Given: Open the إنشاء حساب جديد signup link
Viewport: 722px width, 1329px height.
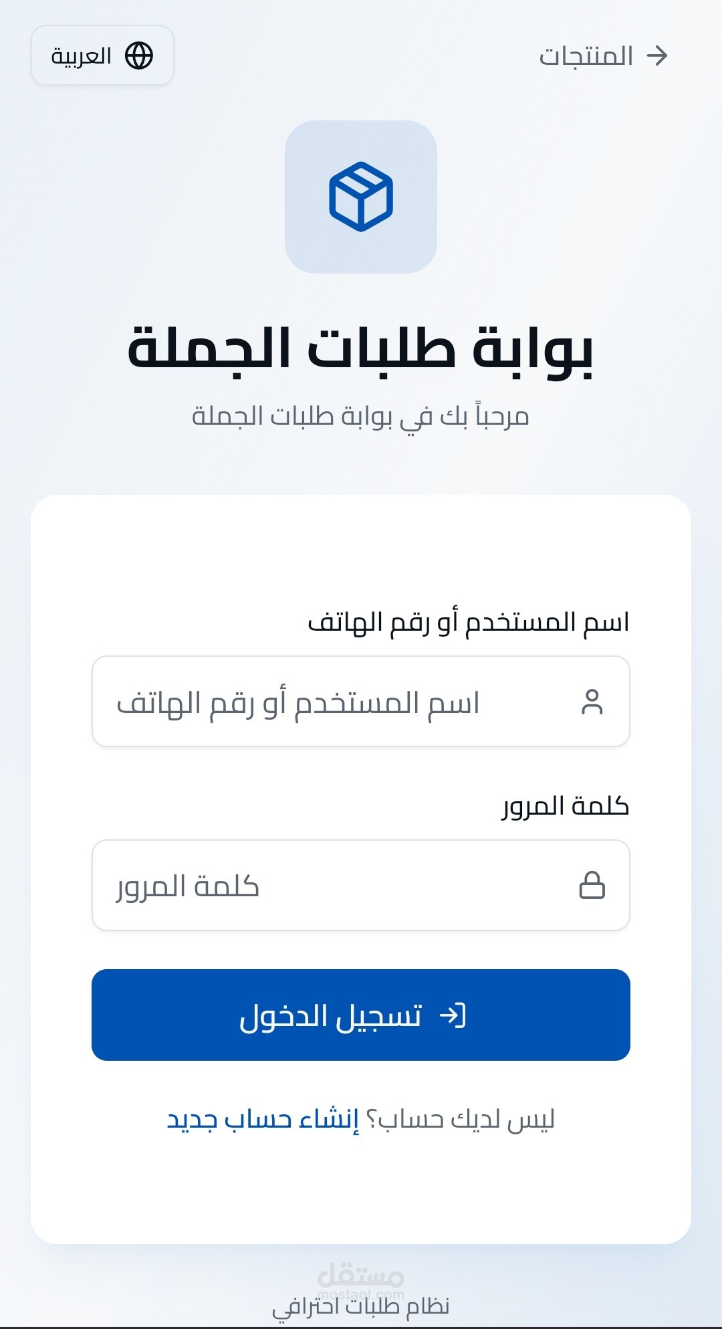Looking at the screenshot, I should [x=263, y=1119].
